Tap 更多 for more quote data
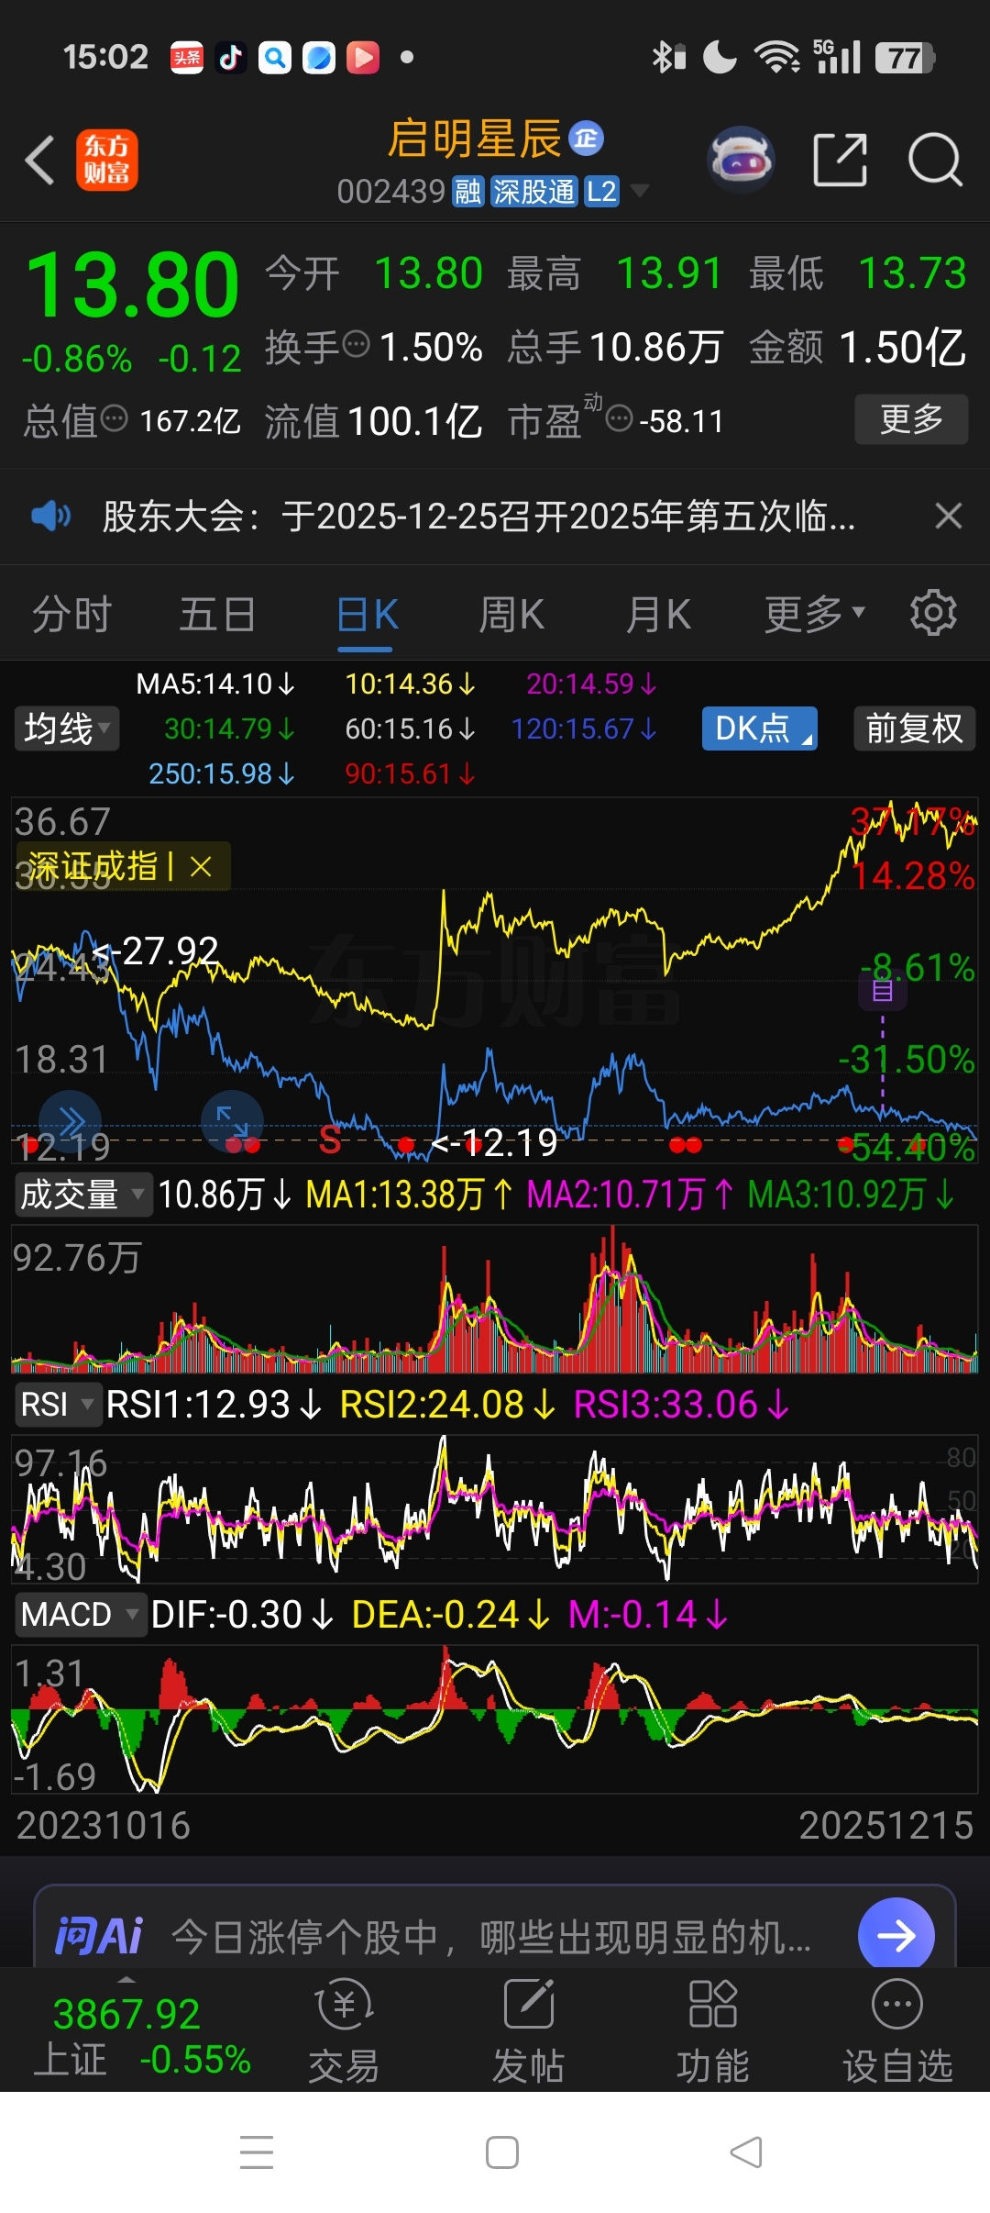The height and width of the screenshot is (2213, 990). 911,419
